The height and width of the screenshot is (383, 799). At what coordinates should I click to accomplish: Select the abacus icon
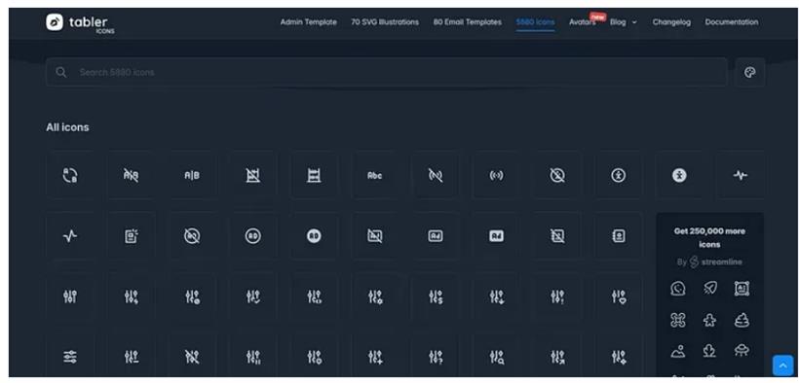314,175
